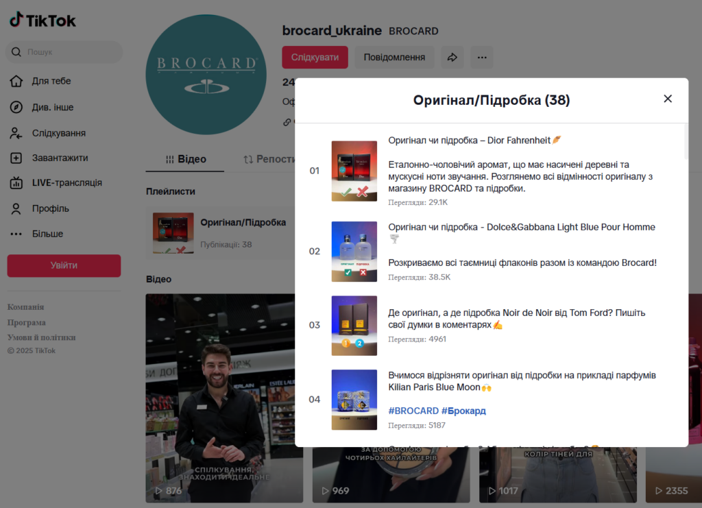Click the Kilian Paris Blue Moon description
Screen dimensions: 702x508
click(x=522, y=381)
